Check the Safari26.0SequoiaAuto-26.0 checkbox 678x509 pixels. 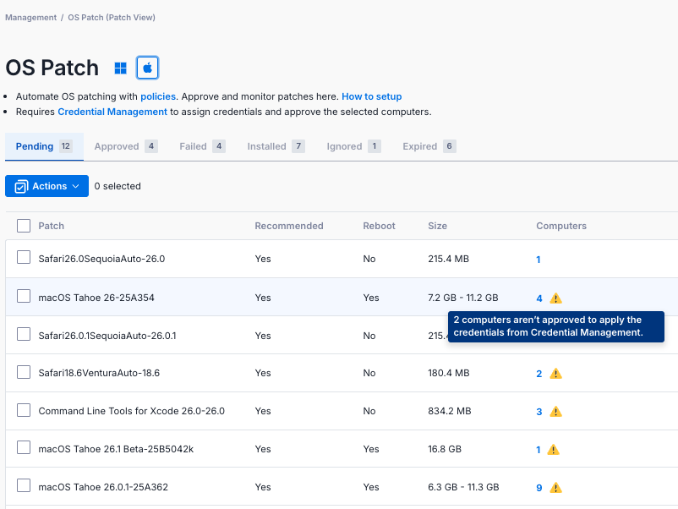tap(24, 257)
